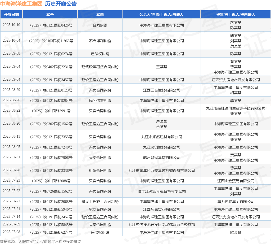271x244 pixels.
Task: Click plaintiff 九江市顺然建材有限公司
Action: click(x=162, y=137)
